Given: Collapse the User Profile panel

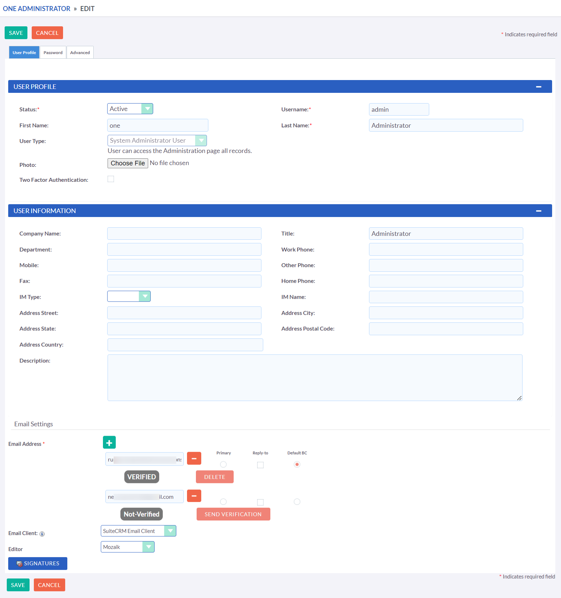Looking at the screenshot, I should pyautogui.click(x=539, y=87).
